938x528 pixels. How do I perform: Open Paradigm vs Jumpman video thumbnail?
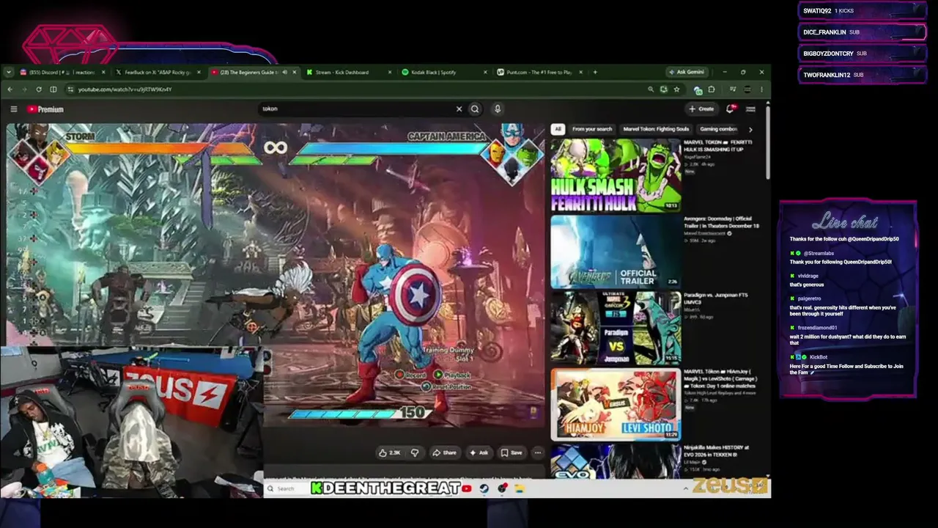616,328
